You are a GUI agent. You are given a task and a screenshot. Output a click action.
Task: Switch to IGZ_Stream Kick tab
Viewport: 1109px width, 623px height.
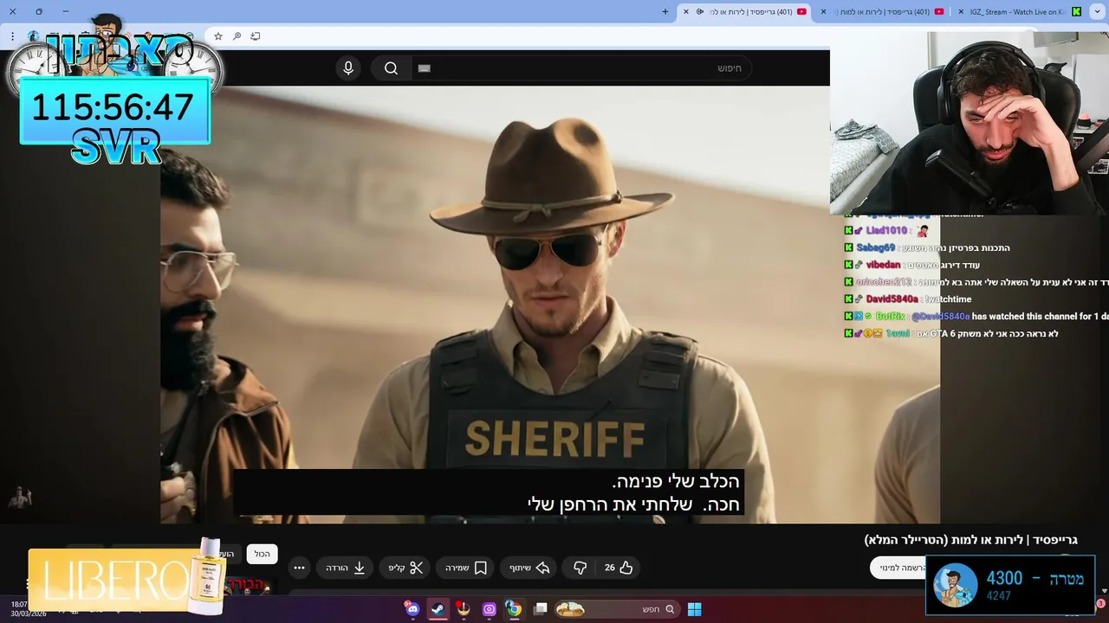coord(1018,11)
